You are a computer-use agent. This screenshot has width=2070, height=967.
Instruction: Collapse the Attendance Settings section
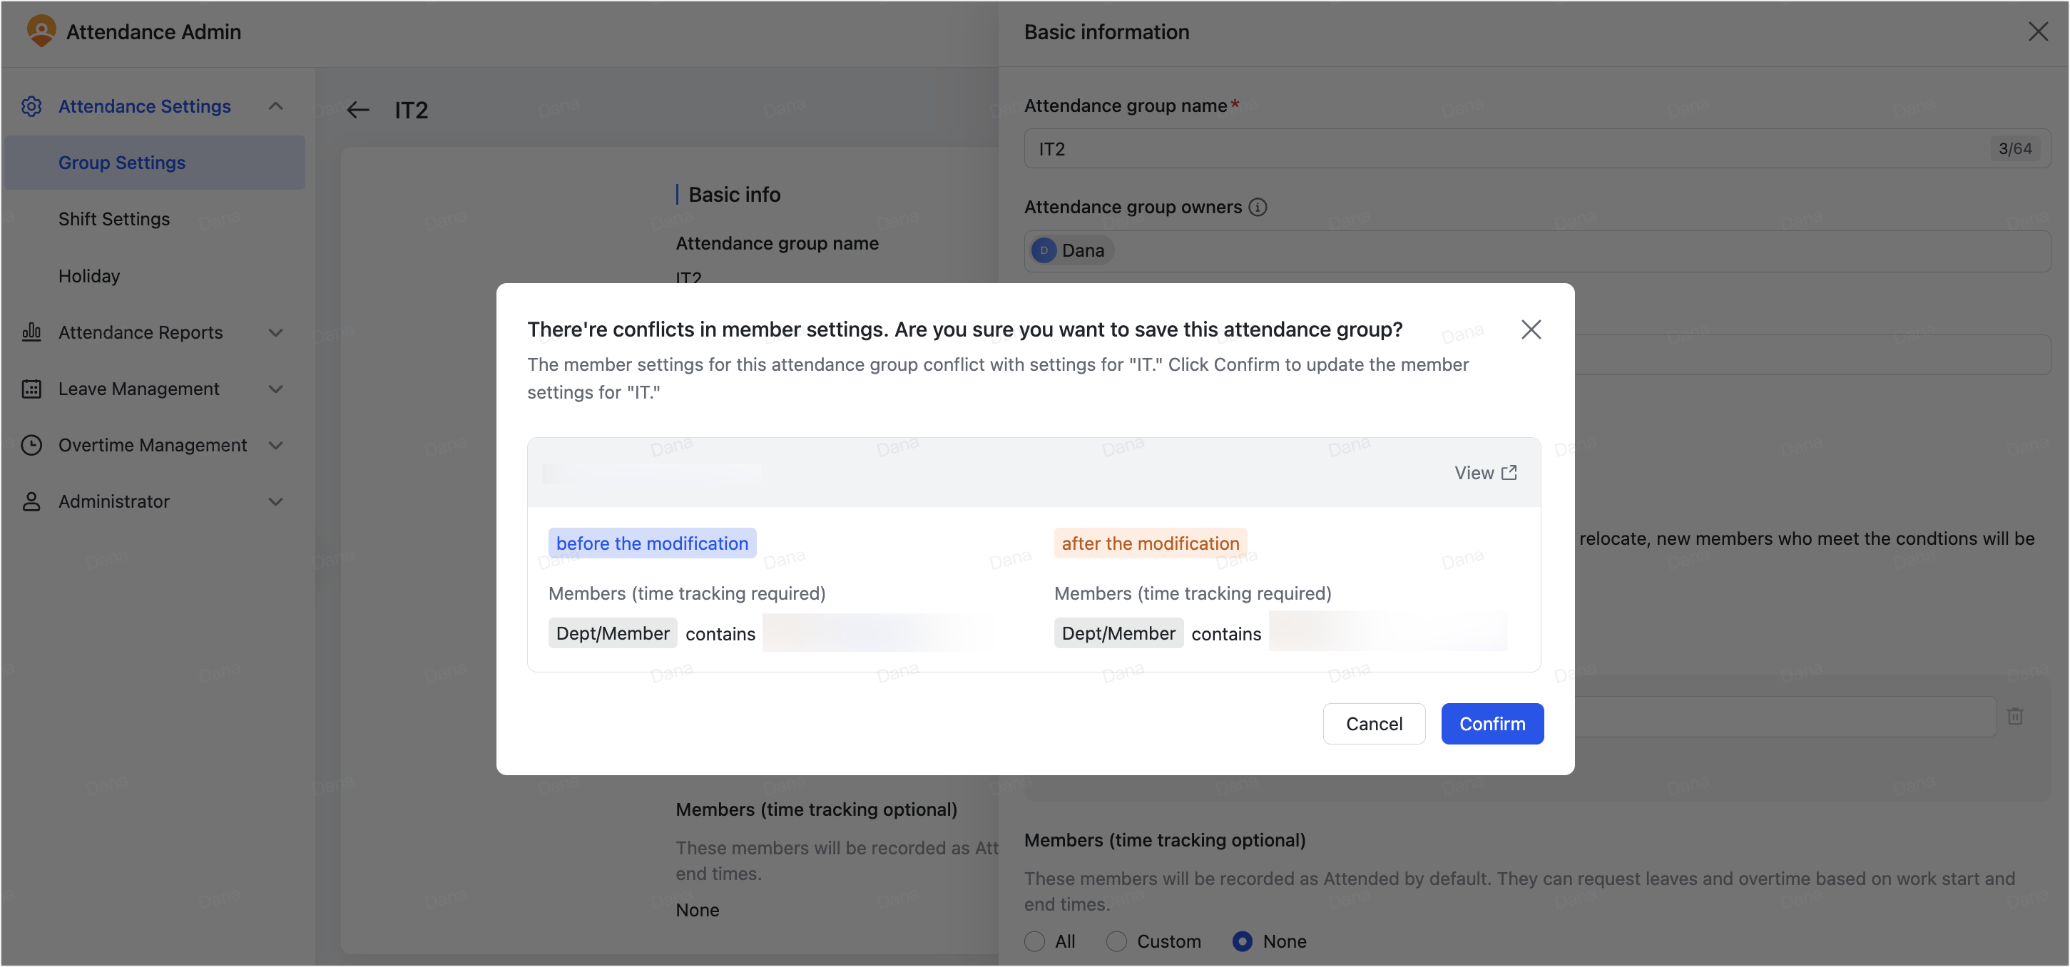click(x=275, y=106)
